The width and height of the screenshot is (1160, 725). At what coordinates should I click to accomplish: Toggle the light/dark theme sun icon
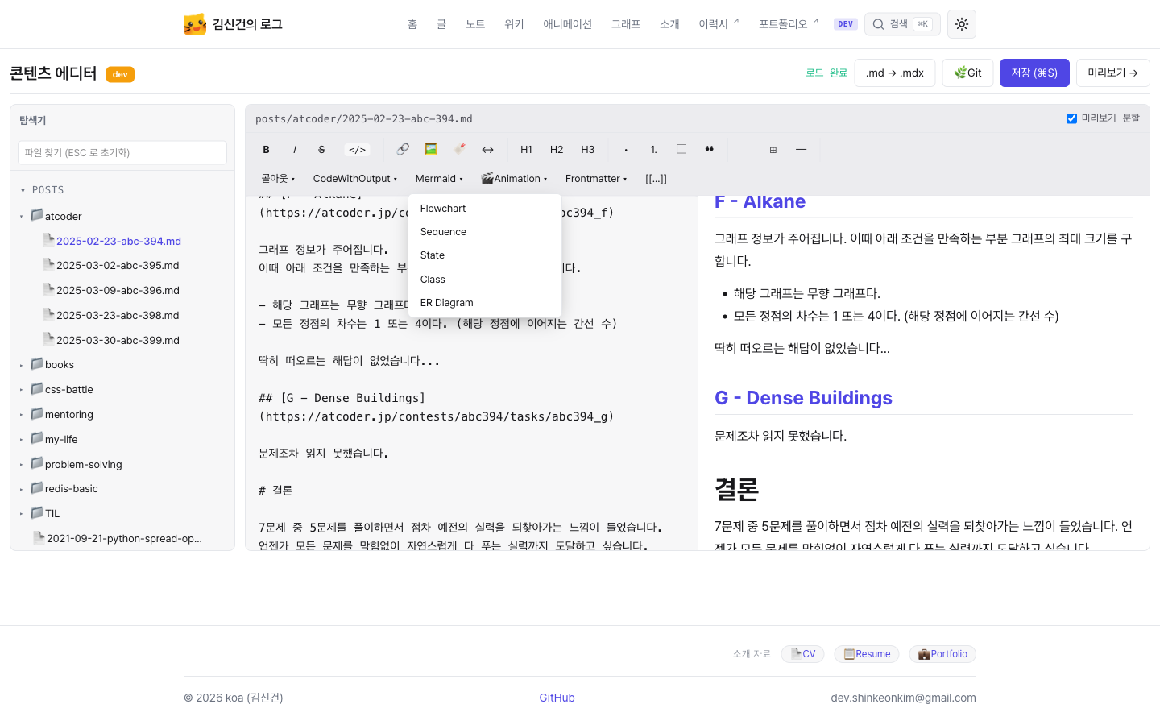coord(962,24)
